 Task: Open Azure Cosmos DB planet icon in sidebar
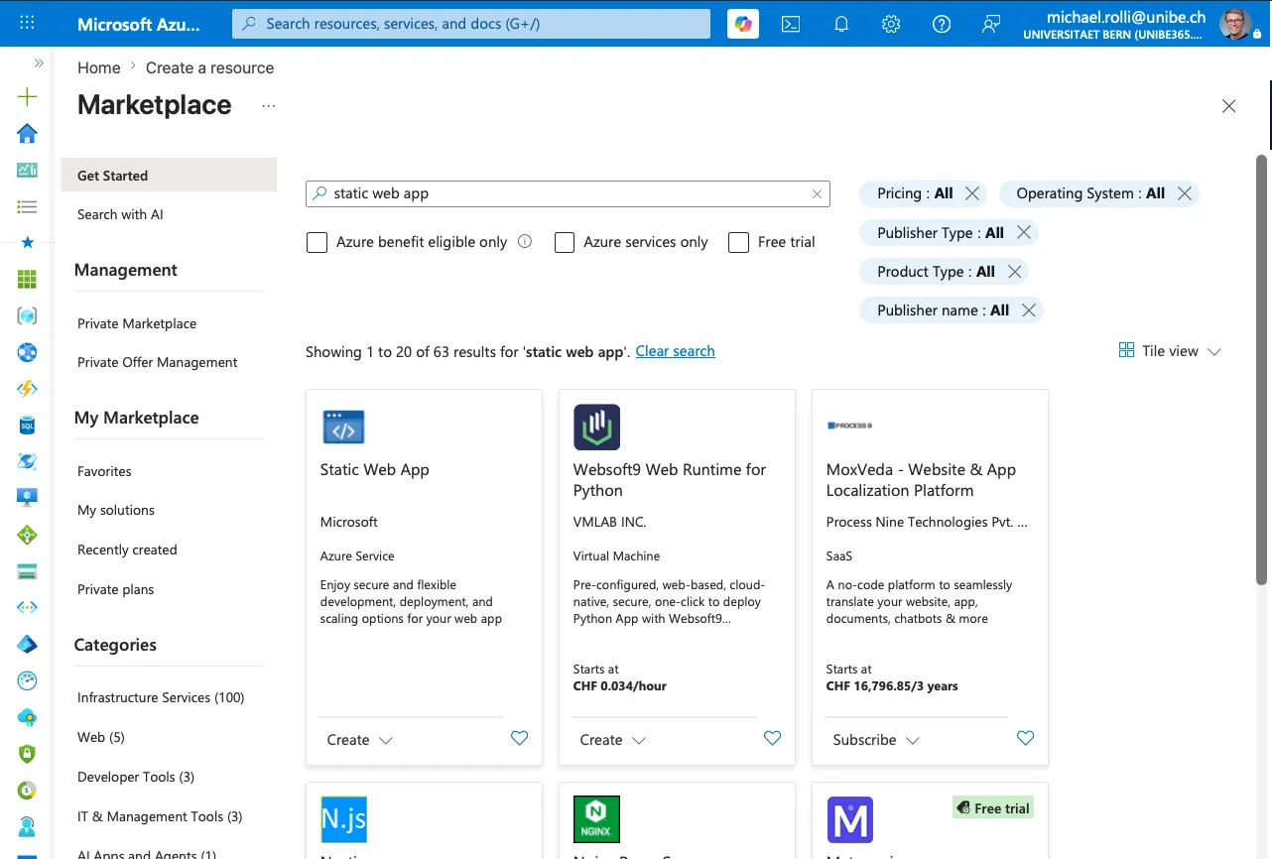pos(27,461)
